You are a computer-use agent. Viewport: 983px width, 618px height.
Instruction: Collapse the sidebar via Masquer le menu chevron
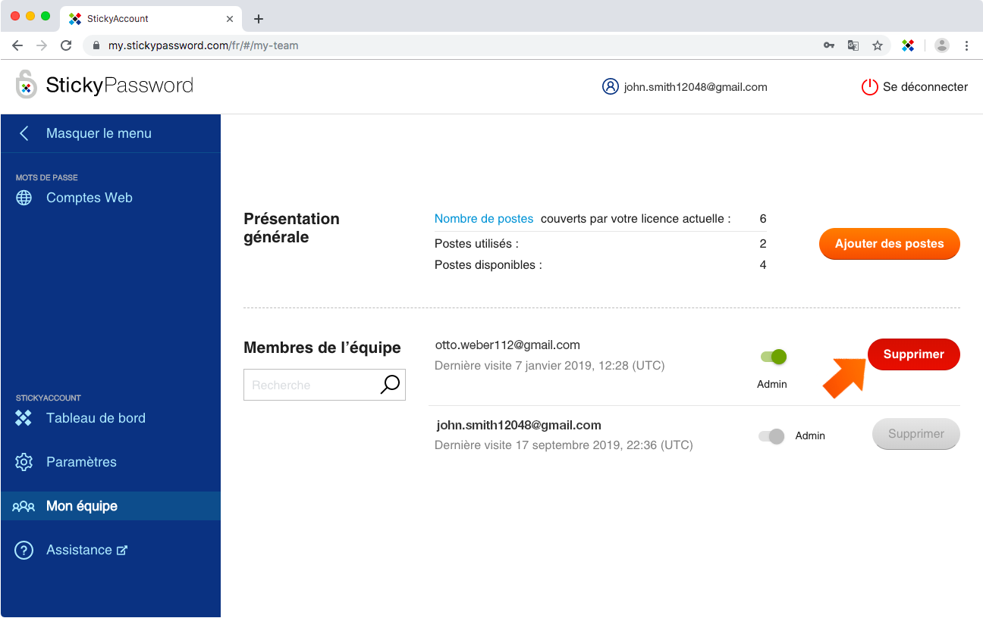tap(24, 133)
